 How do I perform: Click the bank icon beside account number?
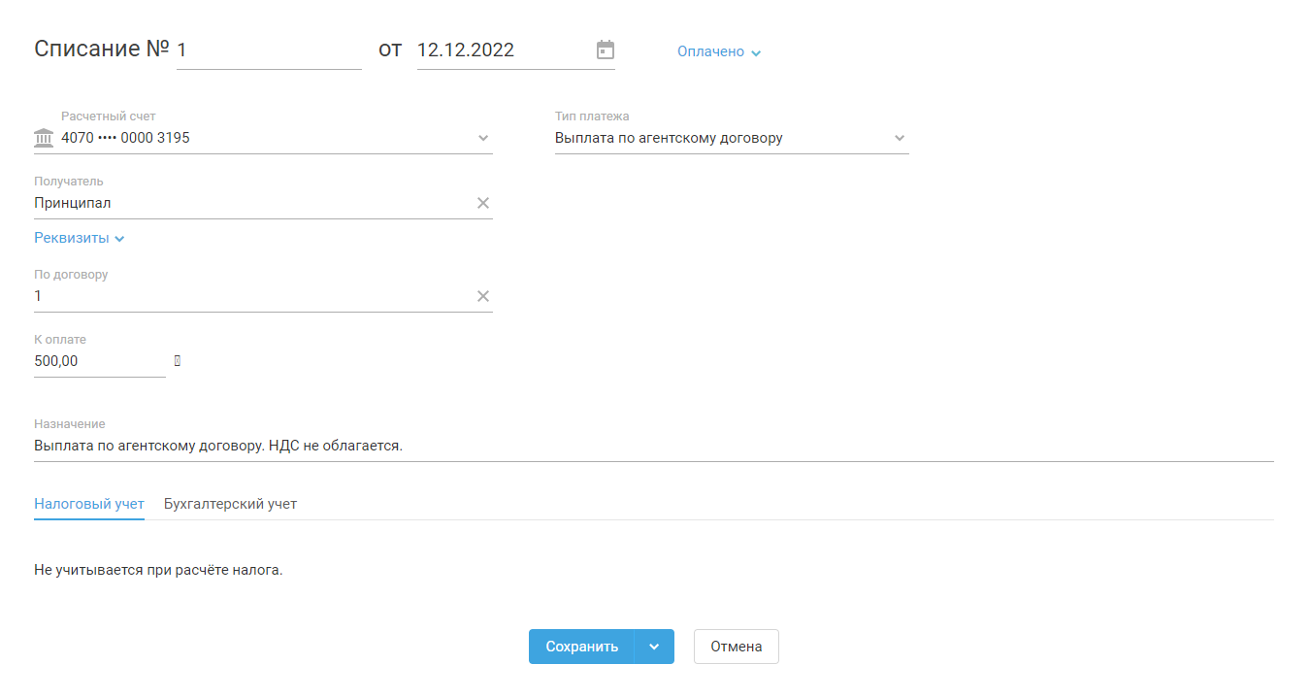click(x=44, y=138)
